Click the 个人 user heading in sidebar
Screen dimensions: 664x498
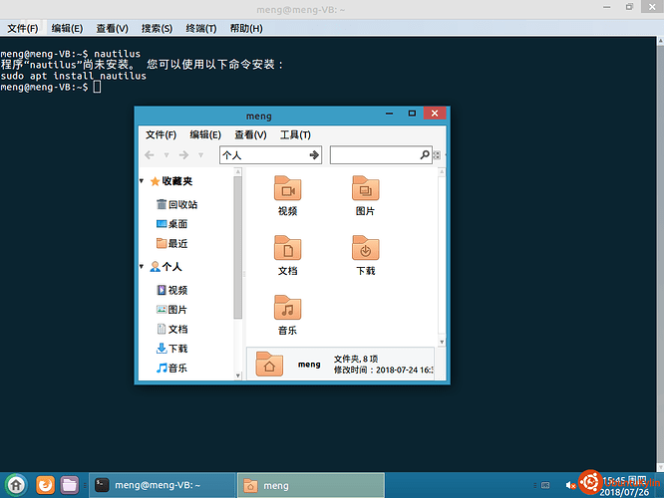[x=166, y=267]
